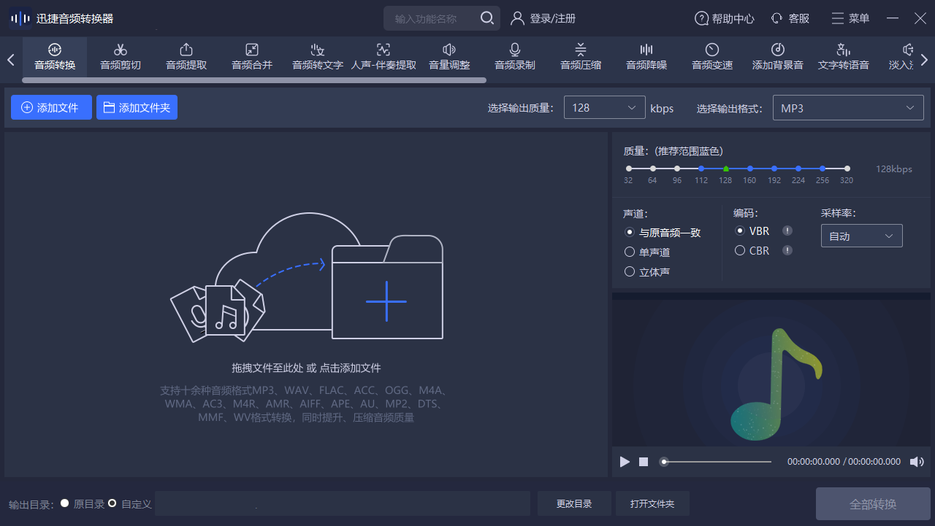The image size is (935, 526).
Task: Click the 添加文件 add file button
Action: tap(51, 107)
